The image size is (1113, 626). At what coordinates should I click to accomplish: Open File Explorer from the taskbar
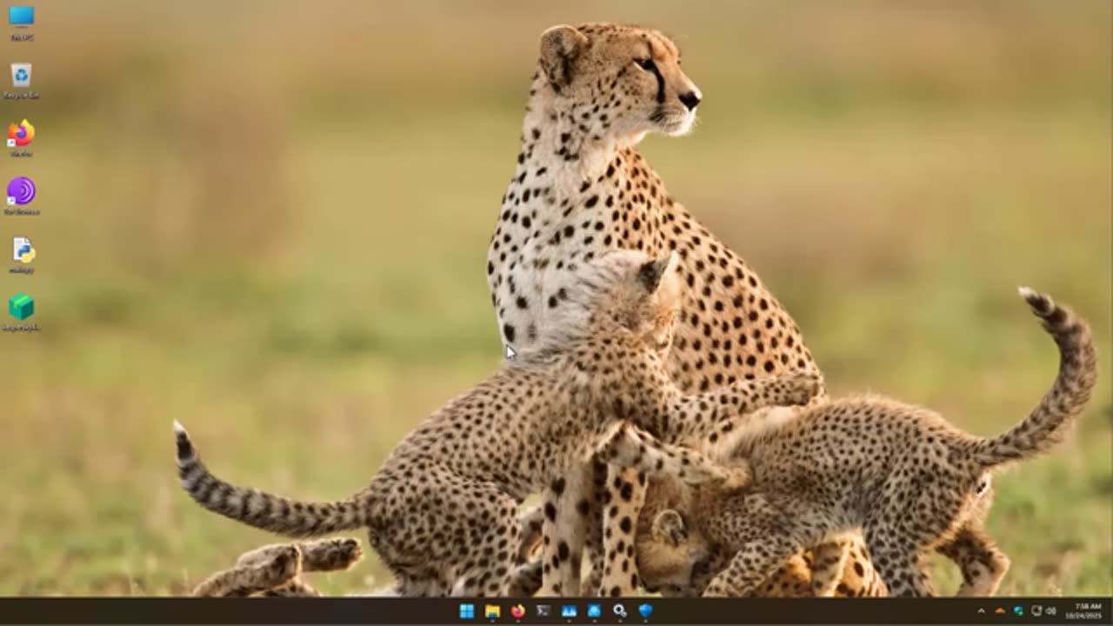492,611
